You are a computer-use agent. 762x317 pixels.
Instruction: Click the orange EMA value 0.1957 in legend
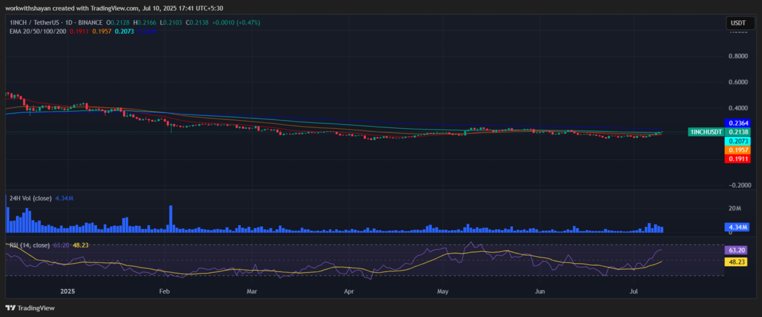[102, 30]
